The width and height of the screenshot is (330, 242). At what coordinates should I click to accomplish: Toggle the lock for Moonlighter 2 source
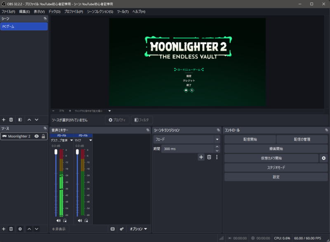43,136
